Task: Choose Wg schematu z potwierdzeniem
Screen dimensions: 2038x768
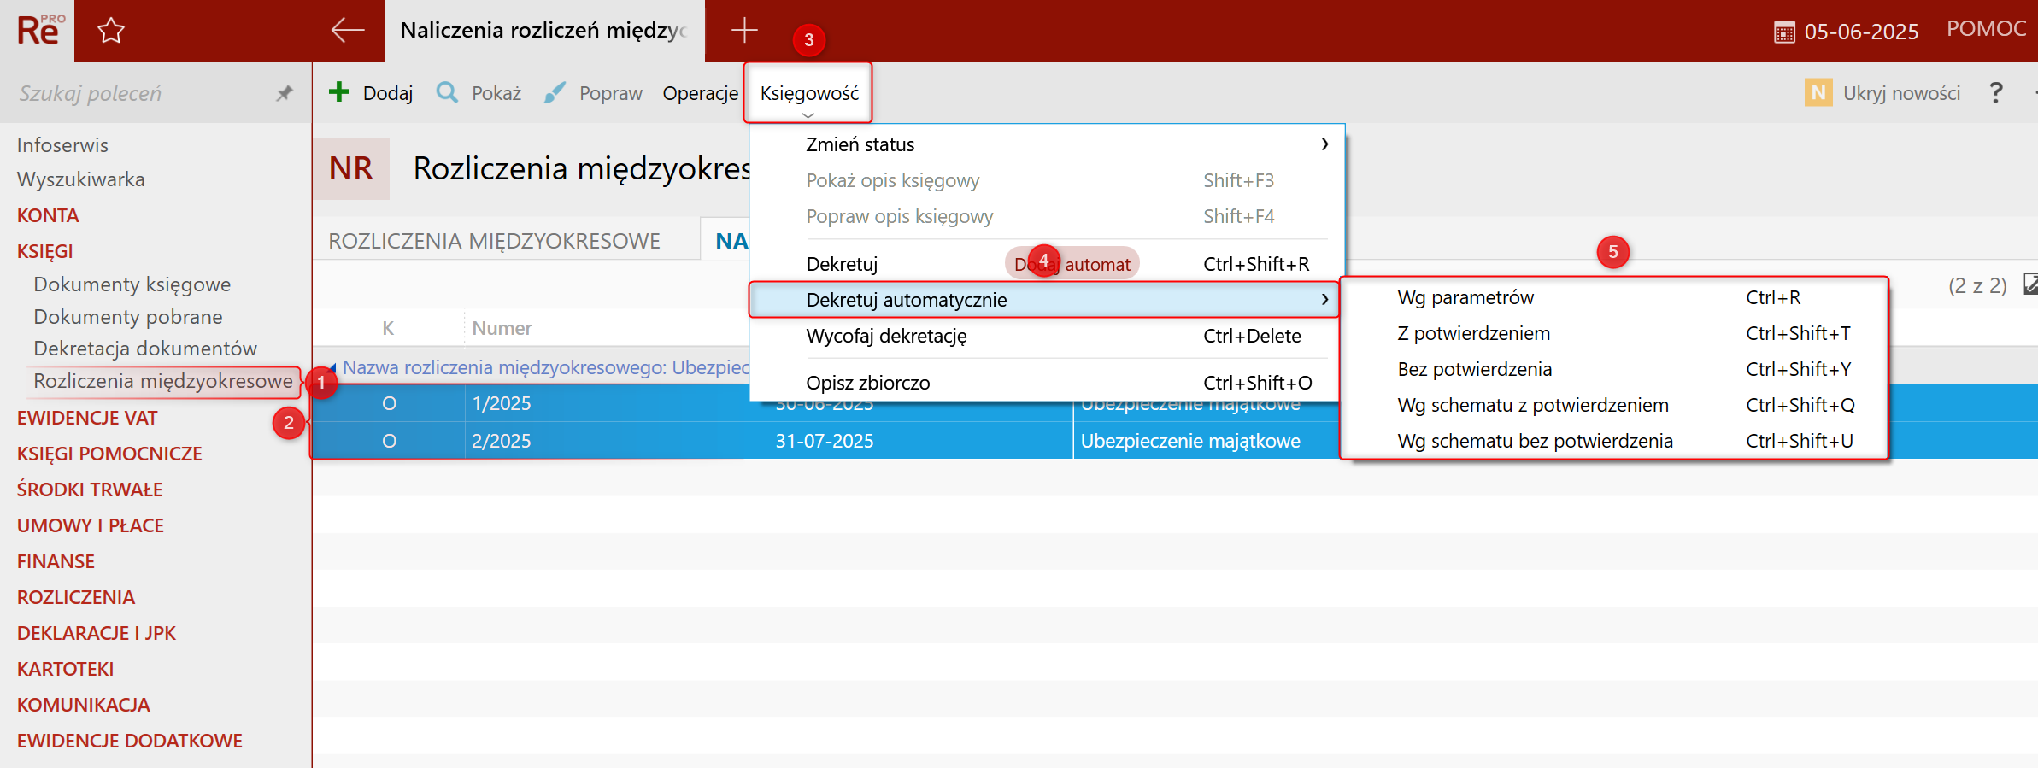Action: 1614,405
